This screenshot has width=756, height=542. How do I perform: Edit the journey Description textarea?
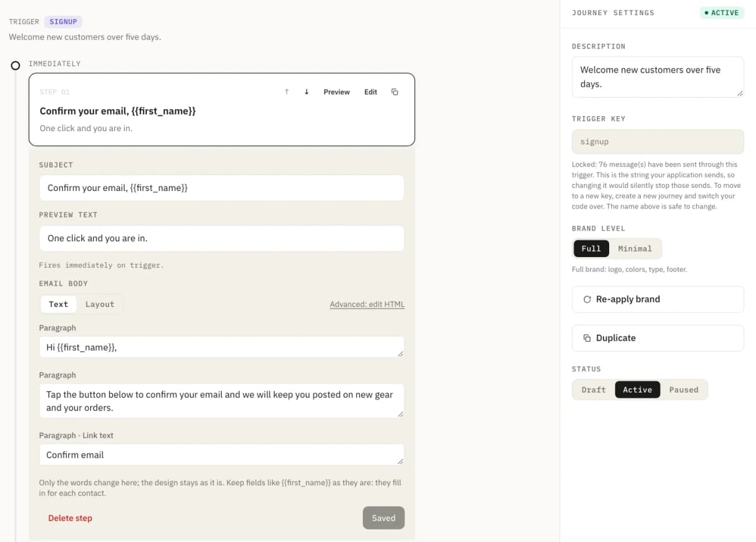(658, 77)
